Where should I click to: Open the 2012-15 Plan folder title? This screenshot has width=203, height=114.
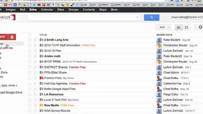[x=53, y=51]
